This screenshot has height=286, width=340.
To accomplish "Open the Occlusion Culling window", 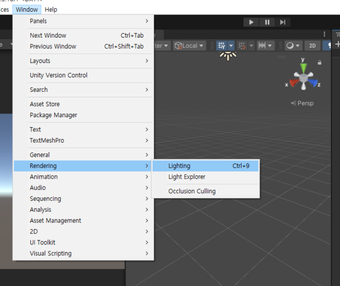I will 205,191.
